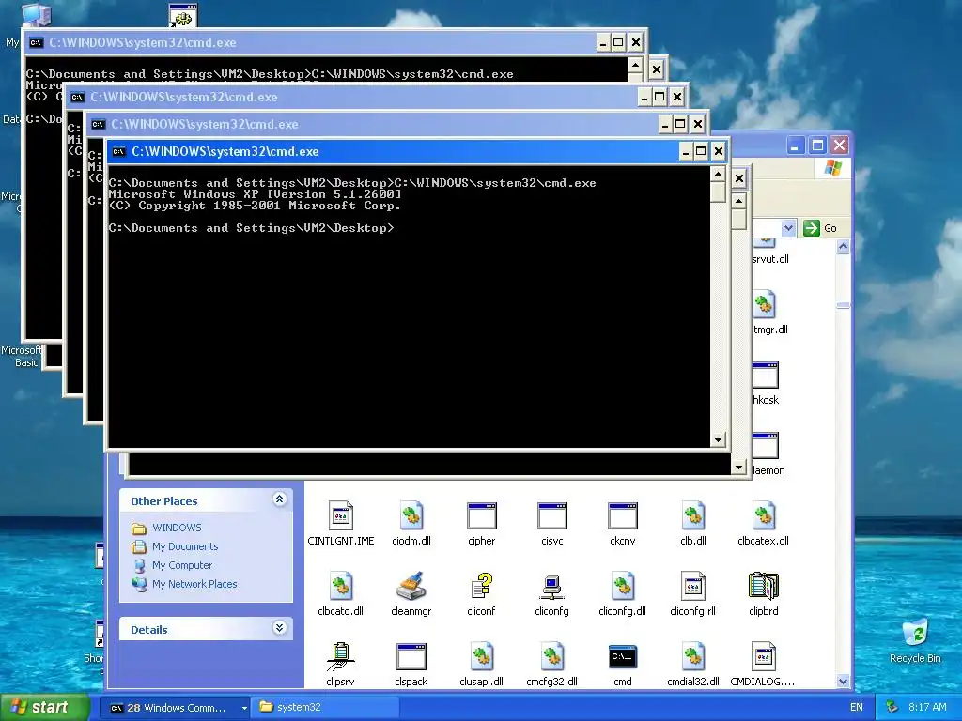Select the clbcatex.dll file icon
Screen dimensions: 962x721
tap(764, 515)
